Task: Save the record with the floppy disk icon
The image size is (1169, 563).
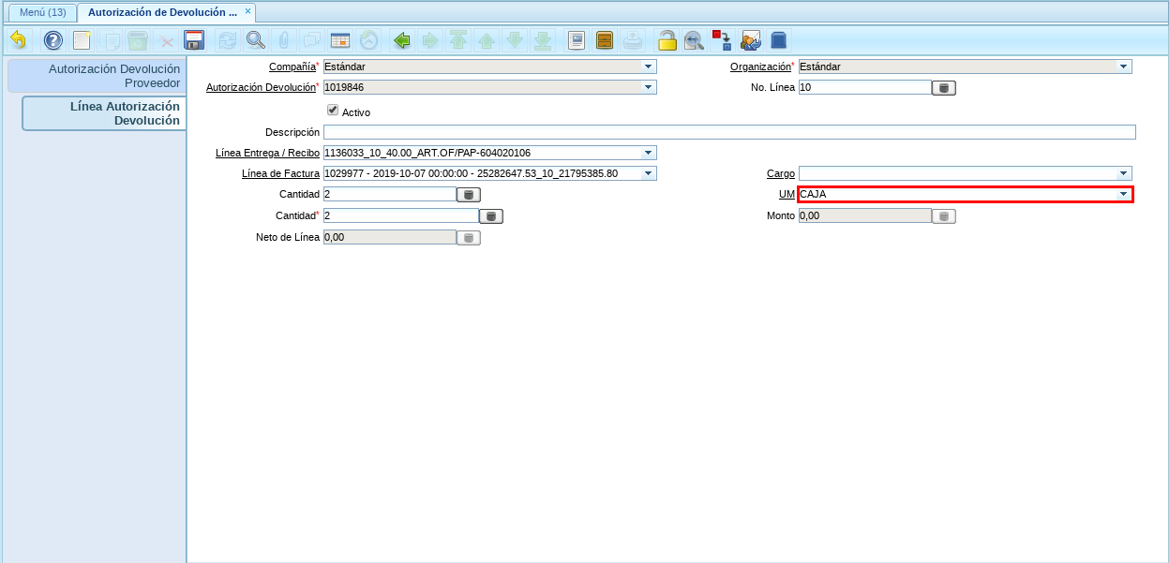Action: click(x=194, y=40)
